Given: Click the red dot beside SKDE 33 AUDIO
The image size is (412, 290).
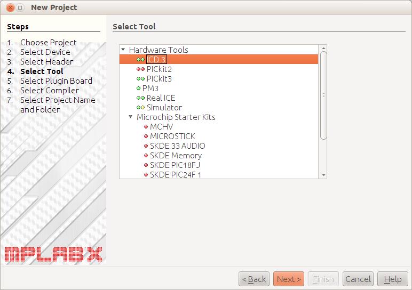Looking at the screenshot, I should click(x=146, y=146).
